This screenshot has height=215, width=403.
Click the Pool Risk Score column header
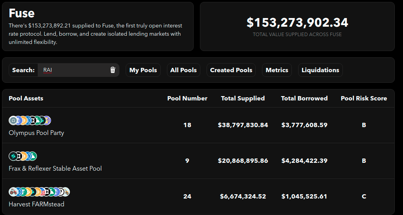pyautogui.click(x=364, y=98)
